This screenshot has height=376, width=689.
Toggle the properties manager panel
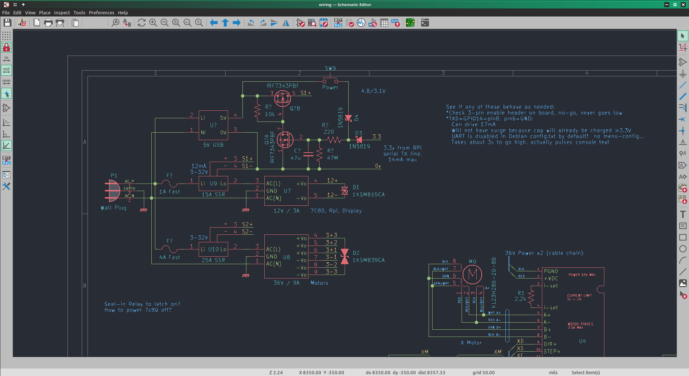pyautogui.click(x=6, y=186)
